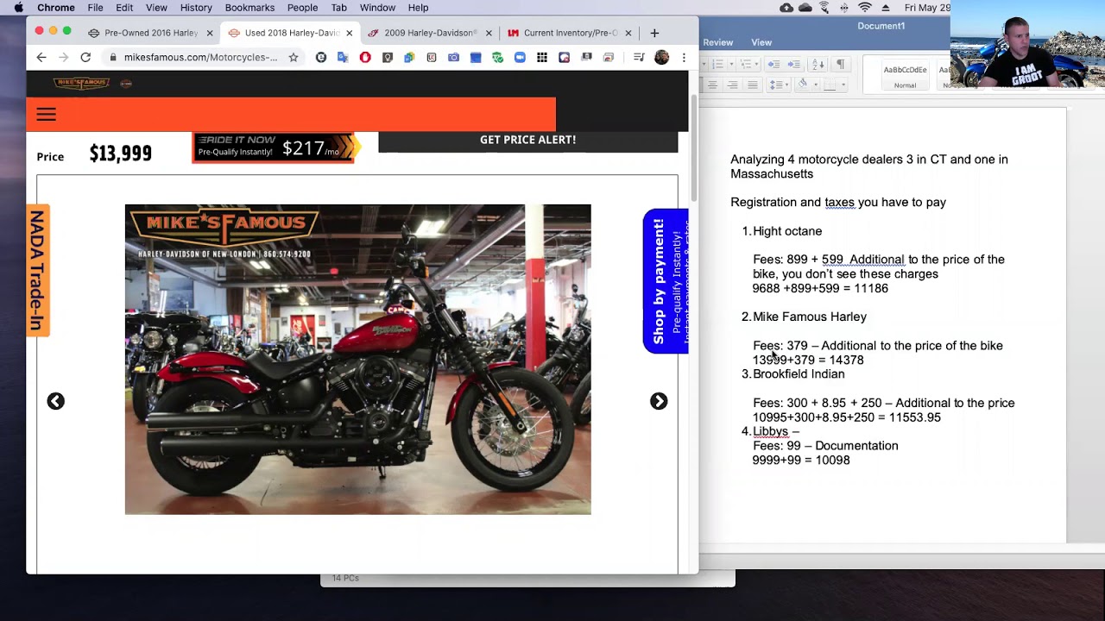Open the Google Translate extension
The height and width of the screenshot is (621, 1105).
(343, 57)
